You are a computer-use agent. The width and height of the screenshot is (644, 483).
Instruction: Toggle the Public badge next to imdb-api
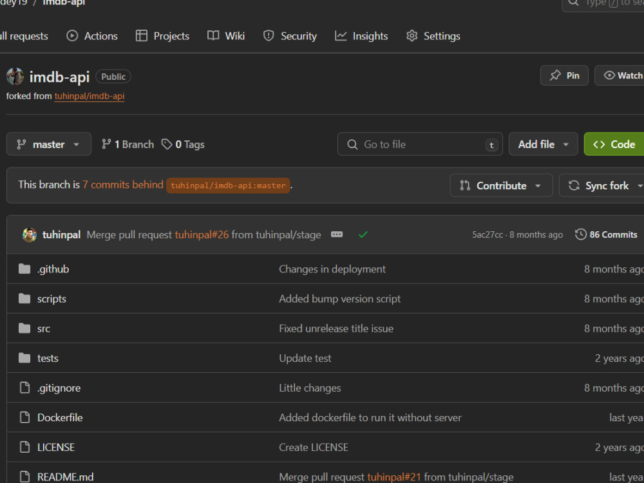click(x=113, y=76)
